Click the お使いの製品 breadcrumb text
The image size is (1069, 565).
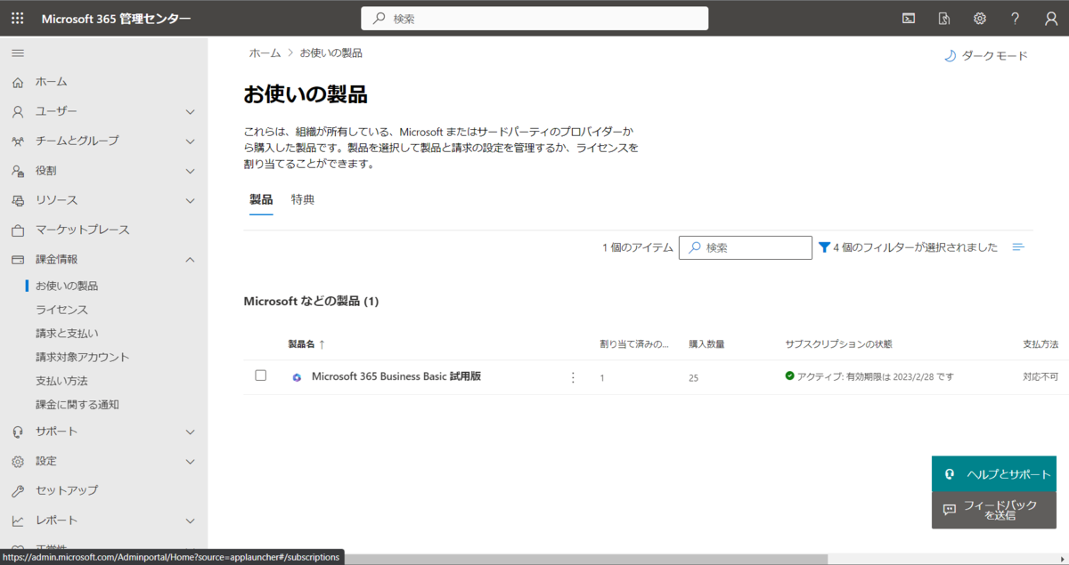(x=331, y=53)
